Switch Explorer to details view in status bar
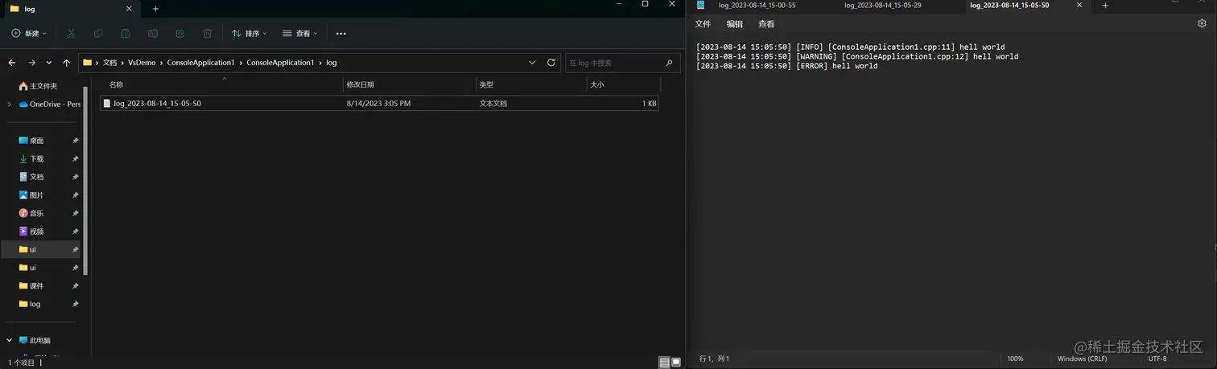The height and width of the screenshot is (369, 1217). click(664, 363)
